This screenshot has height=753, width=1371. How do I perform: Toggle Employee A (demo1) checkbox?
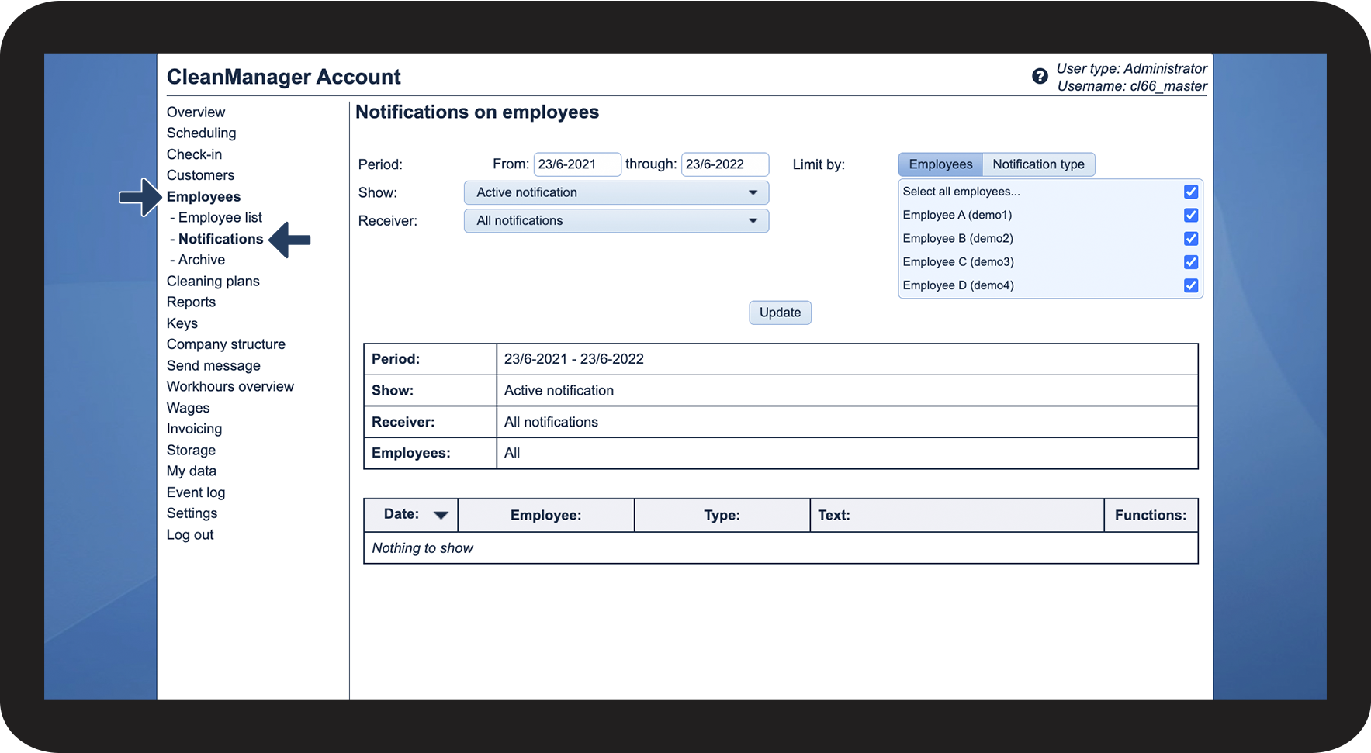point(1190,215)
